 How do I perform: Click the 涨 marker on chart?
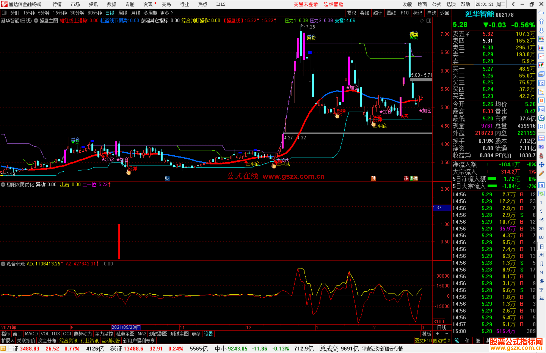[406, 178]
